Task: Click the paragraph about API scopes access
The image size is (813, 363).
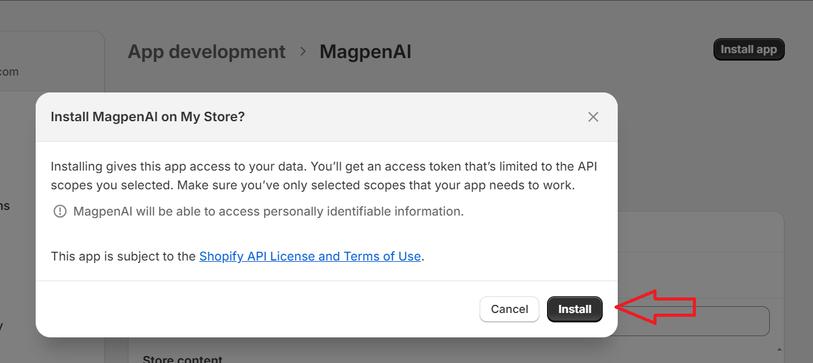Action: click(324, 176)
